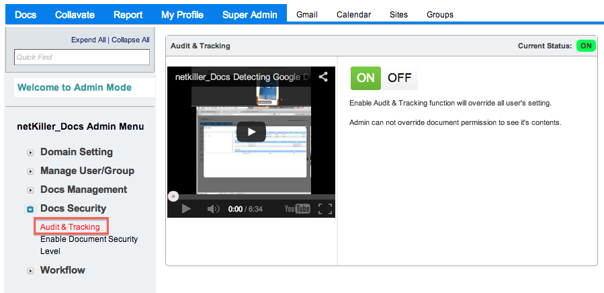
Task: Expand the Domain Setting arrow
Action: coord(30,153)
